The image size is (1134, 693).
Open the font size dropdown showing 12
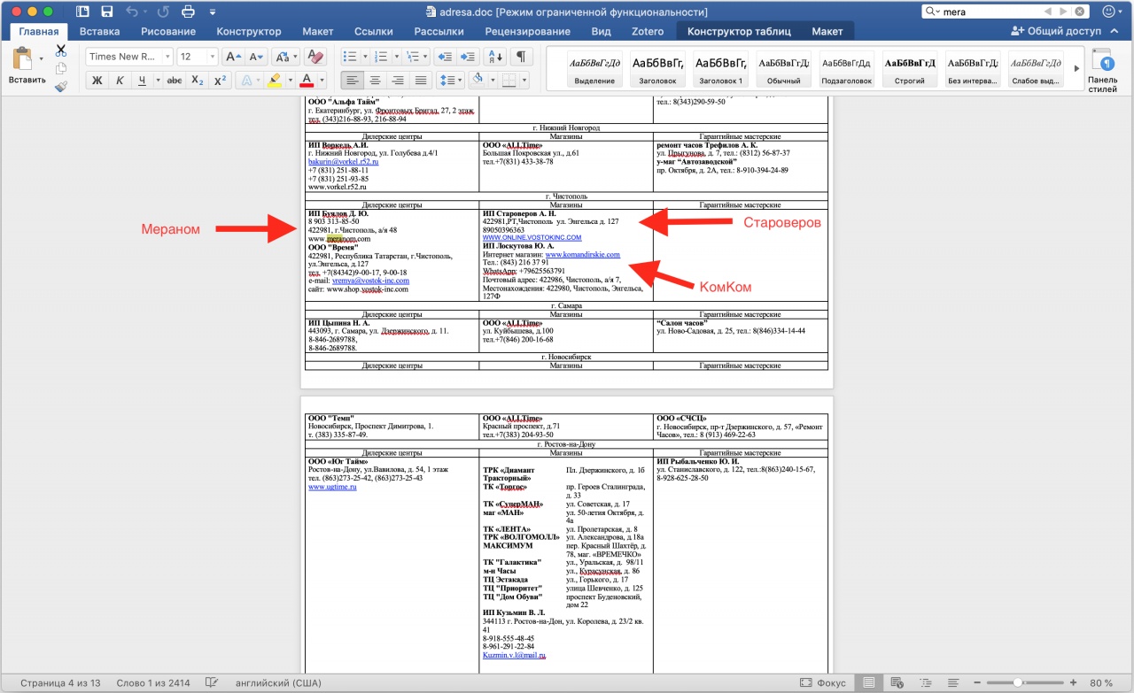[x=198, y=57]
